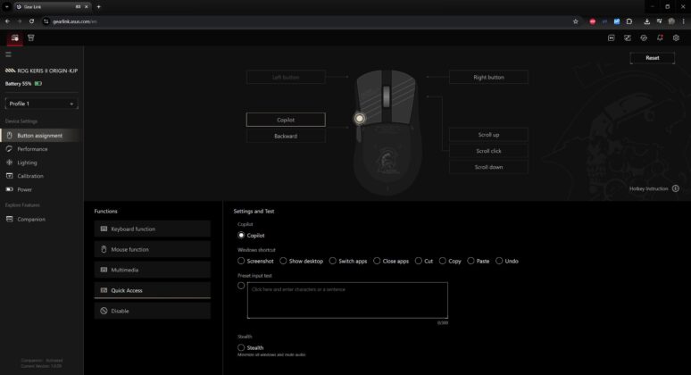Select the Copilot button assignment box

[286, 120]
